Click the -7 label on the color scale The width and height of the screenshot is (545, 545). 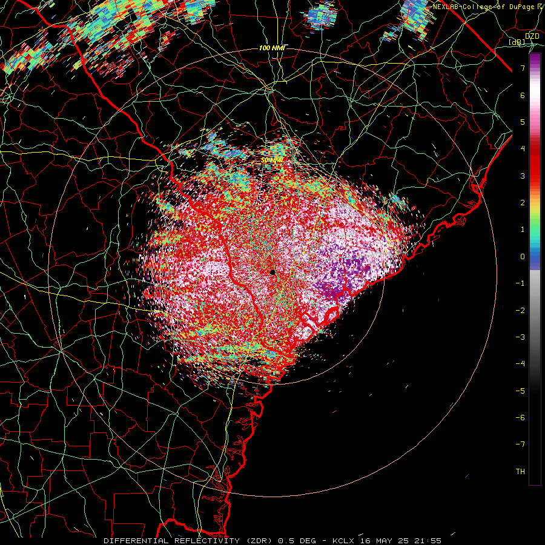(x=520, y=444)
